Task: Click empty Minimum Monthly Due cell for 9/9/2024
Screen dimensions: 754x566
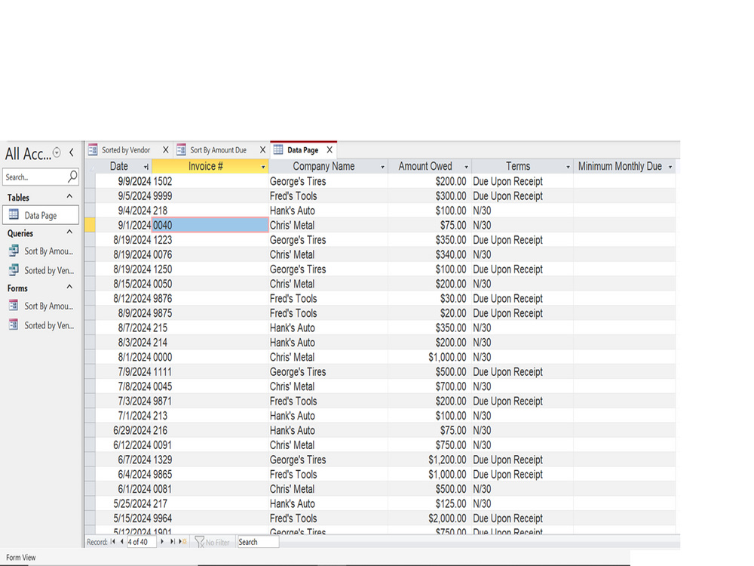Action: pyautogui.click(x=624, y=181)
